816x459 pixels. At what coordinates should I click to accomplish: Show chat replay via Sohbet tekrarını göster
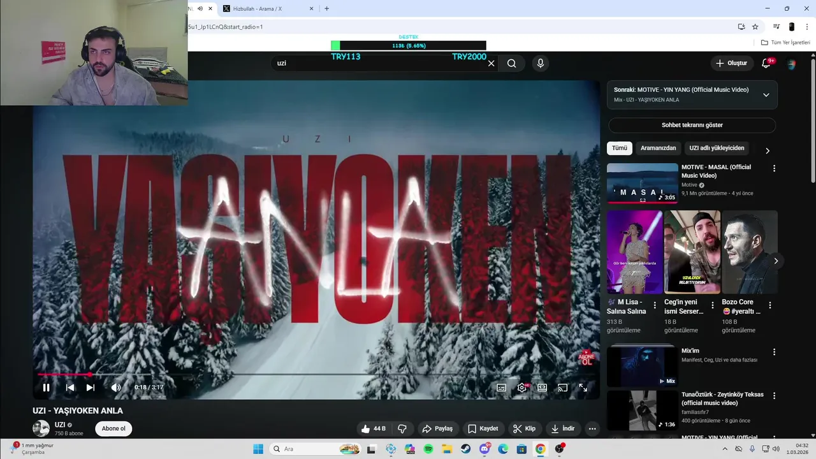[692, 125]
